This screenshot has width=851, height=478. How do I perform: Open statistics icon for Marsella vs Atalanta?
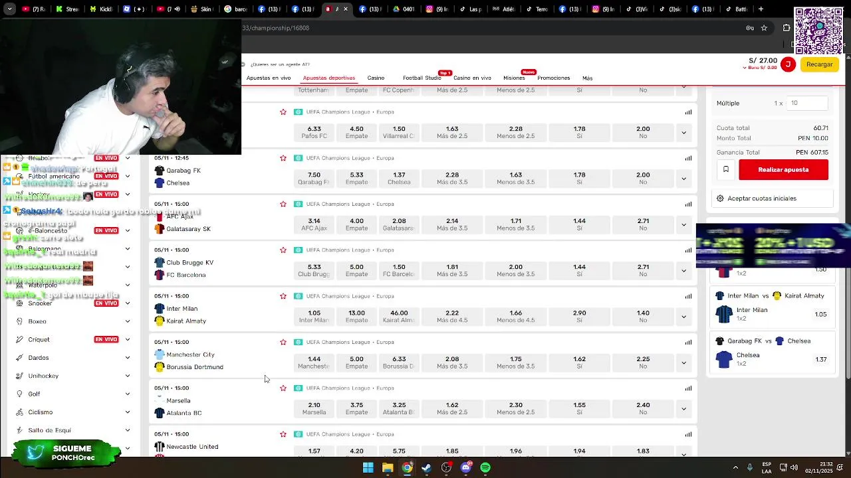688,388
